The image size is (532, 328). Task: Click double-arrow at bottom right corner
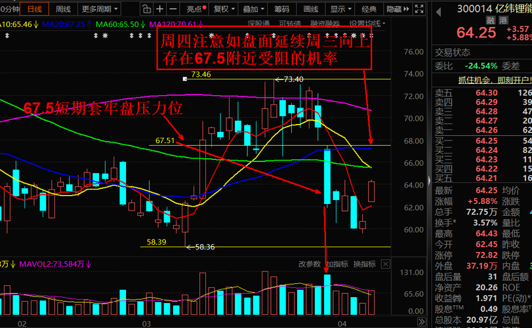point(421,321)
